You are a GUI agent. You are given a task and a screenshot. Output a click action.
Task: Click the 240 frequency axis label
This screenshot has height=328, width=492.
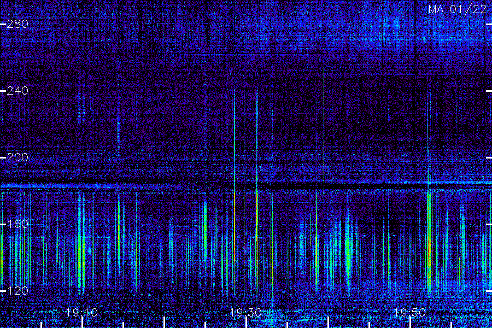(17, 91)
